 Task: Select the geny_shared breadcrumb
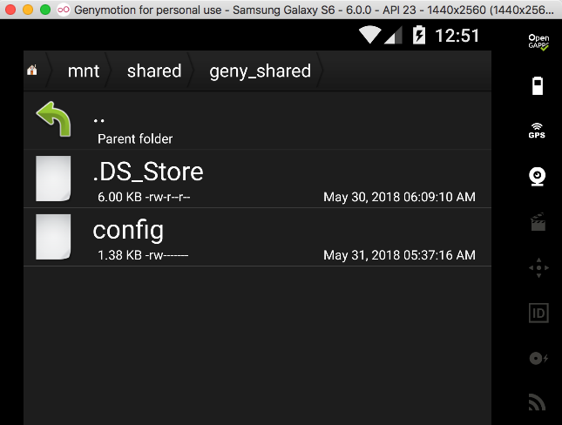pos(261,71)
